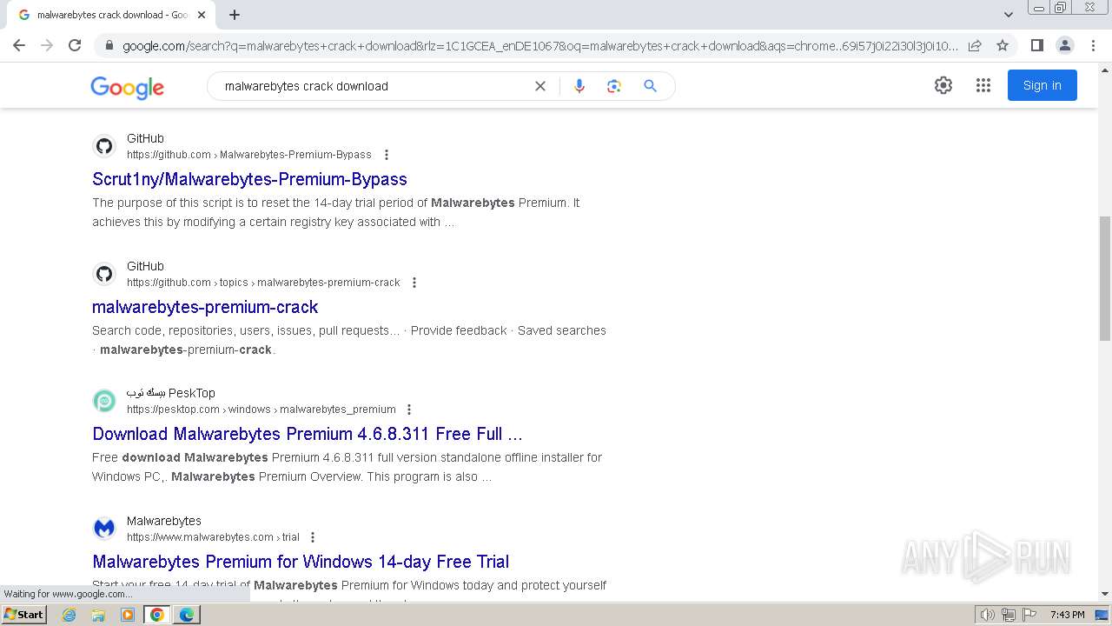Click https://www.malwarebytes.com › trial URL text
This screenshot has height=626, width=1112.
click(213, 537)
